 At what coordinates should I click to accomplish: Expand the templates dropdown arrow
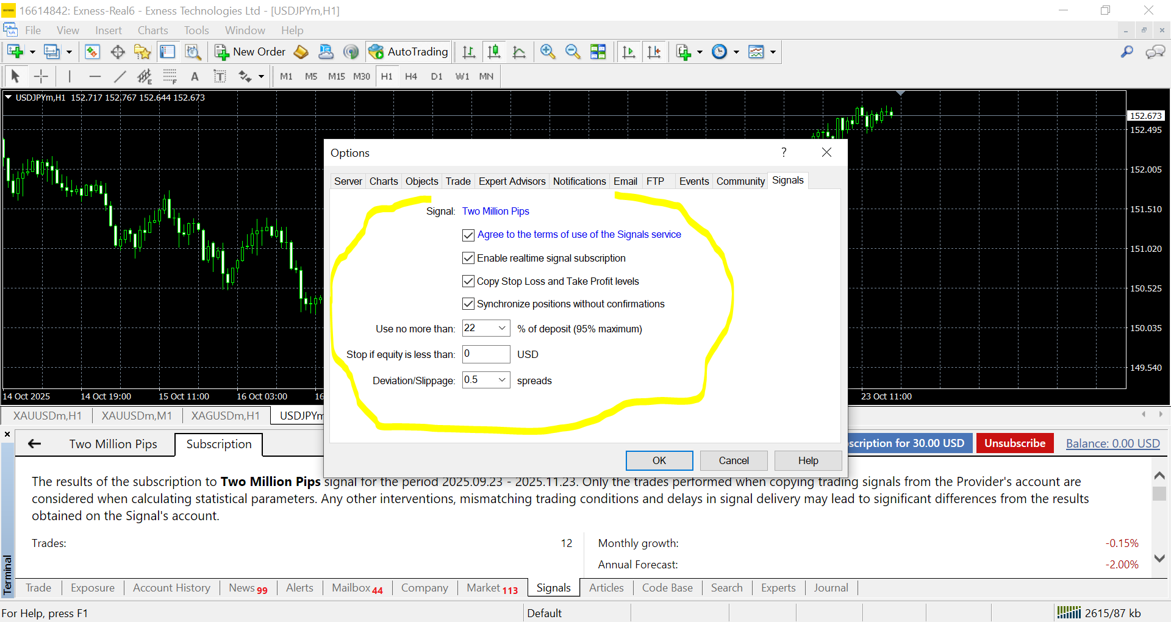(773, 52)
